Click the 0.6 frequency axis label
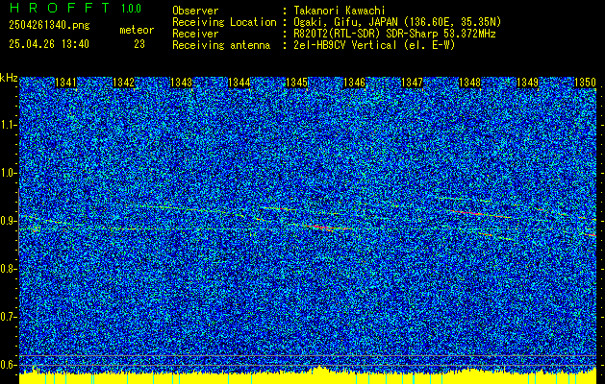 coord(8,365)
